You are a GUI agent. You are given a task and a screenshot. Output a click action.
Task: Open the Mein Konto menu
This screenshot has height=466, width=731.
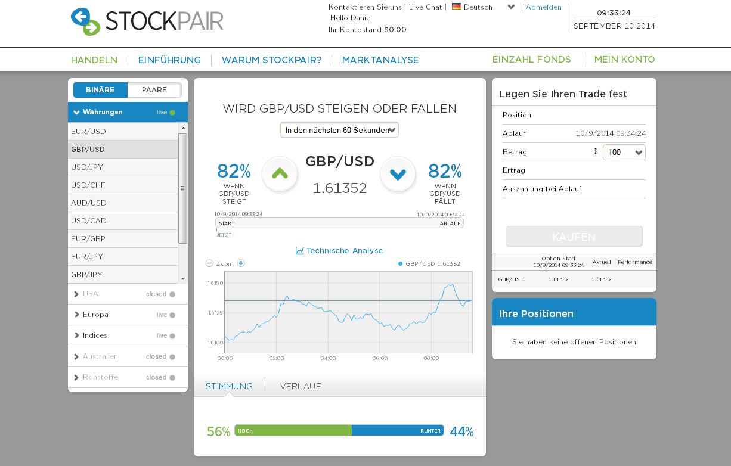pos(625,60)
